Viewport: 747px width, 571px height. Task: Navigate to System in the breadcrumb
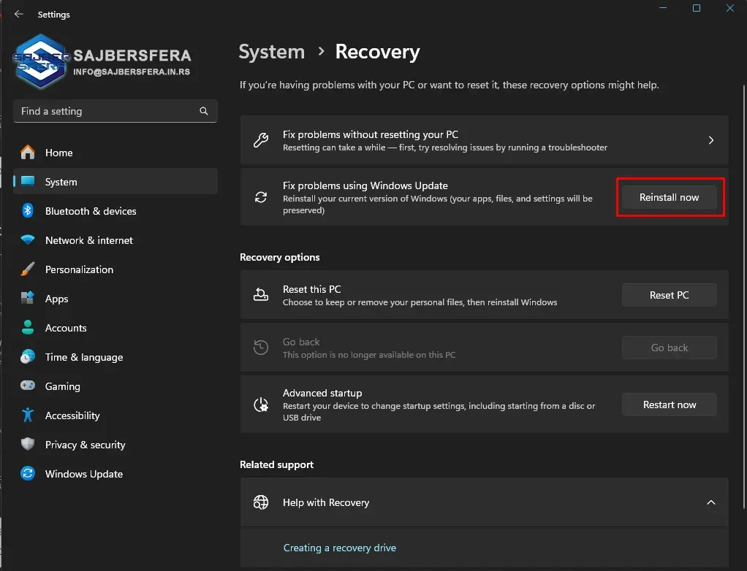point(271,52)
